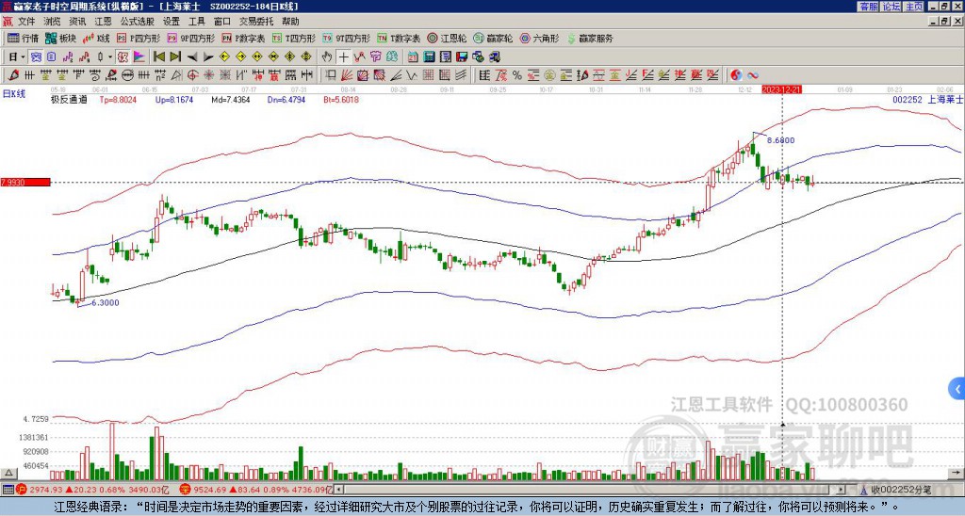Click the up-triangle button at chart bottom-left
This screenshot has height=516, width=965.
pyautogui.click(x=8, y=473)
